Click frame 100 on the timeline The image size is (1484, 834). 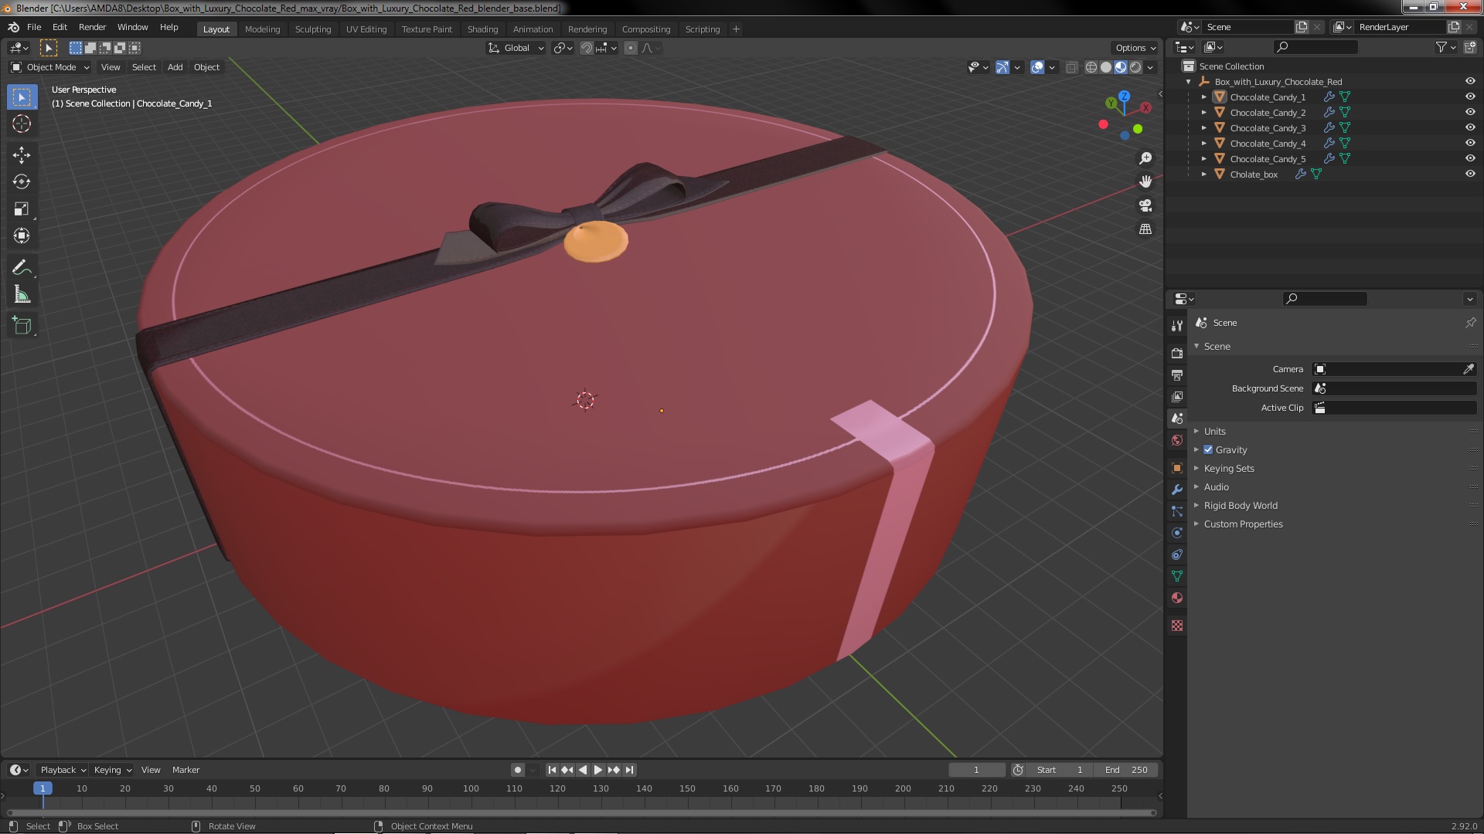coord(471,788)
